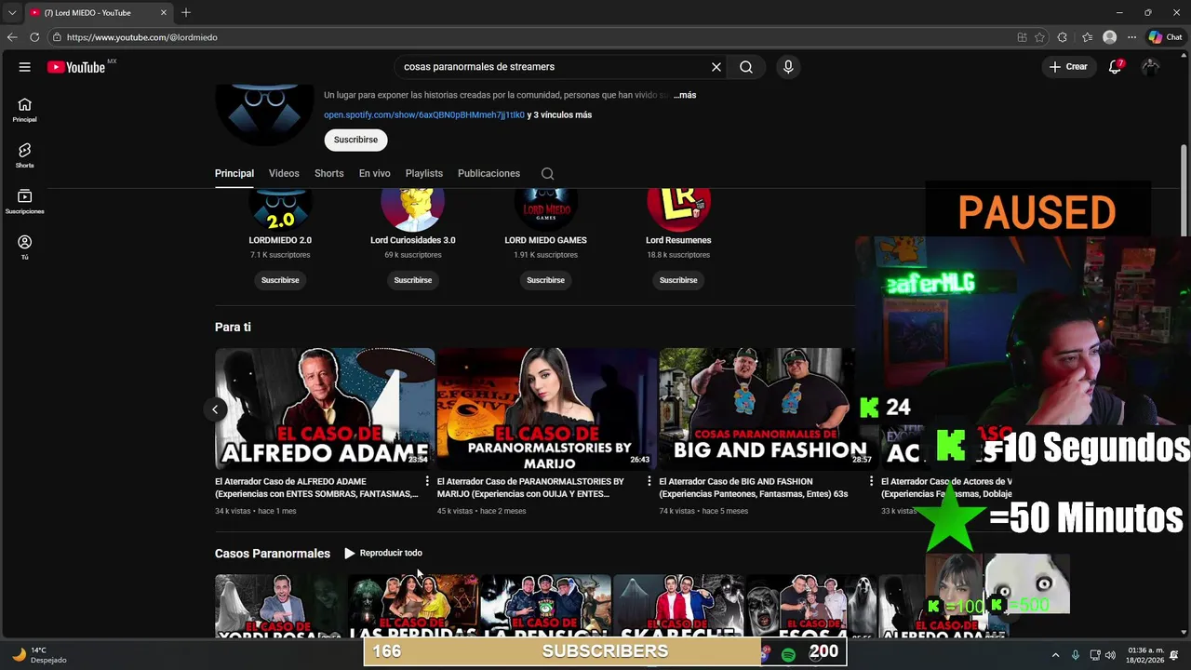
Task: Open the 'y 3 vínculos más' links
Action: click(559, 114)
